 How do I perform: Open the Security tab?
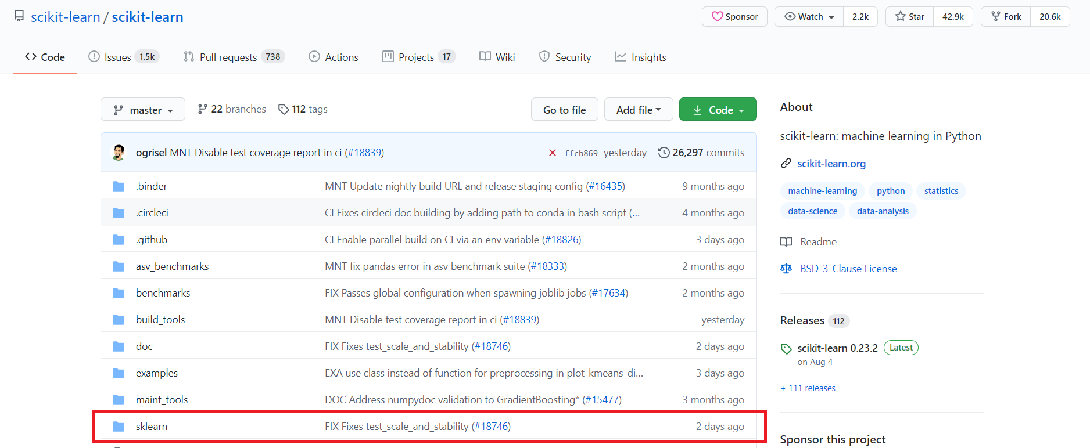(565, 57)
